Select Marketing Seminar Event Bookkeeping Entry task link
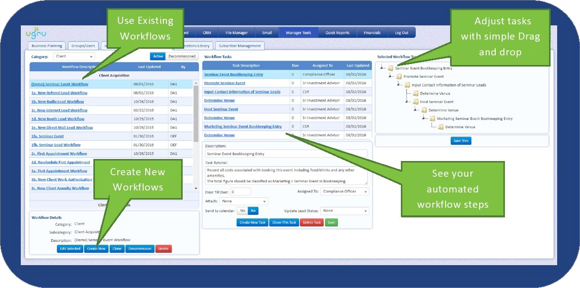Image resolution: width=580 pixels, height=288 pixels. (243, 126)
